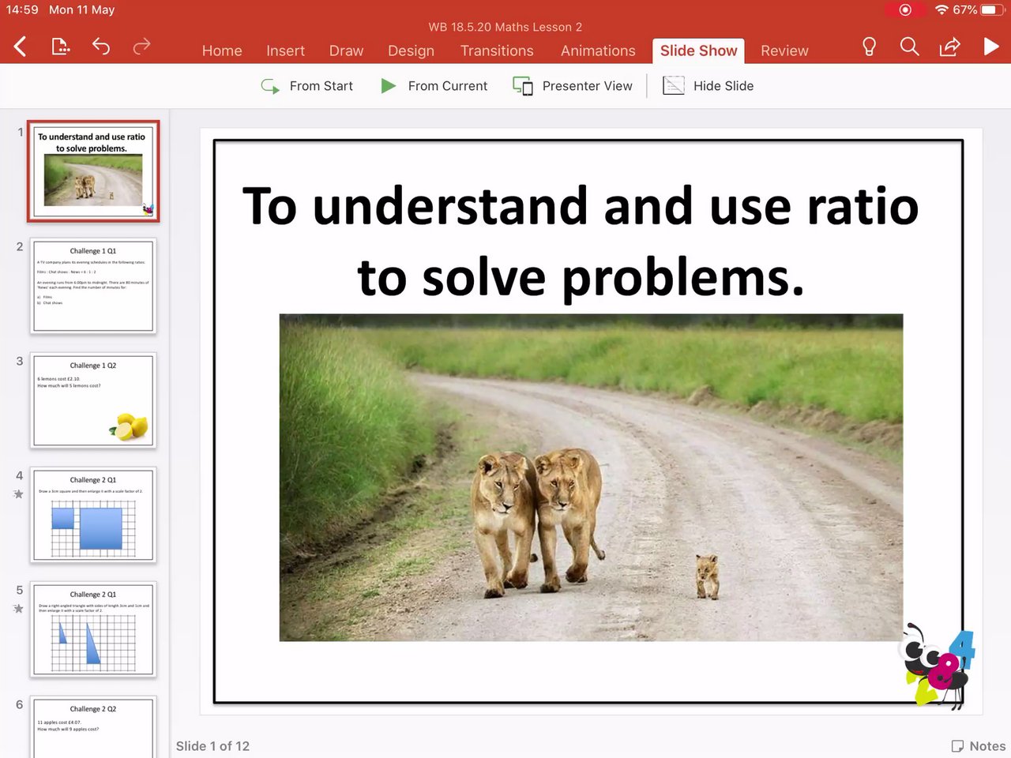Open the Share icon
This screenshot has width=1011, height=758.
tap(949, 47)
